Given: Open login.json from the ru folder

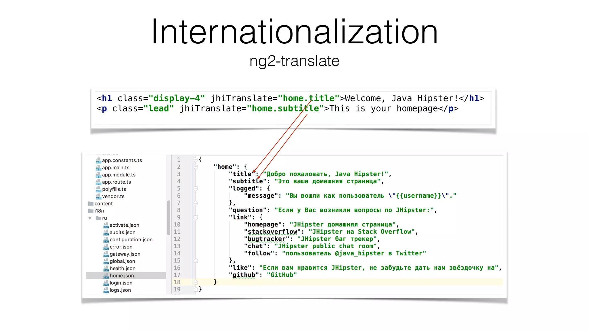Looking at the screenshot, I should pos(121,283).
